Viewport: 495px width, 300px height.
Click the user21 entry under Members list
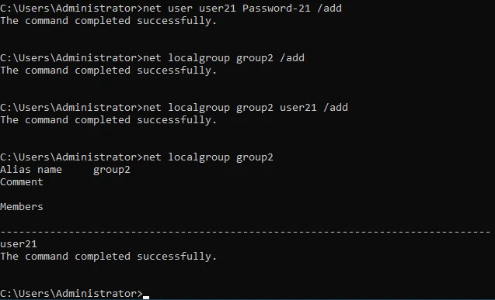(19, 244)
